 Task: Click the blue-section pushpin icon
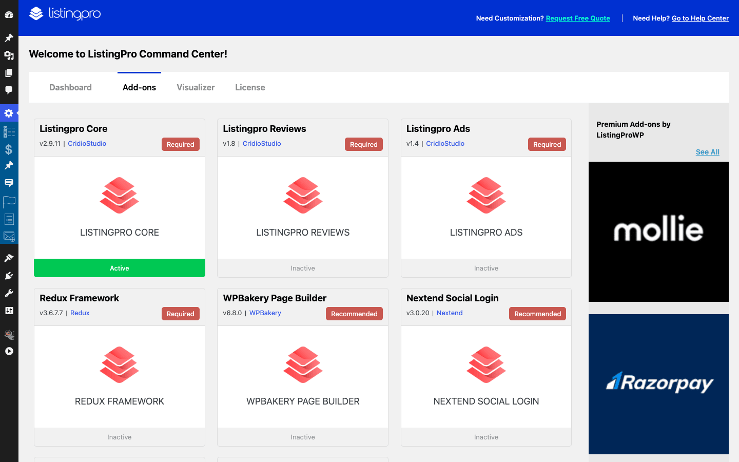tap(9, 165)
